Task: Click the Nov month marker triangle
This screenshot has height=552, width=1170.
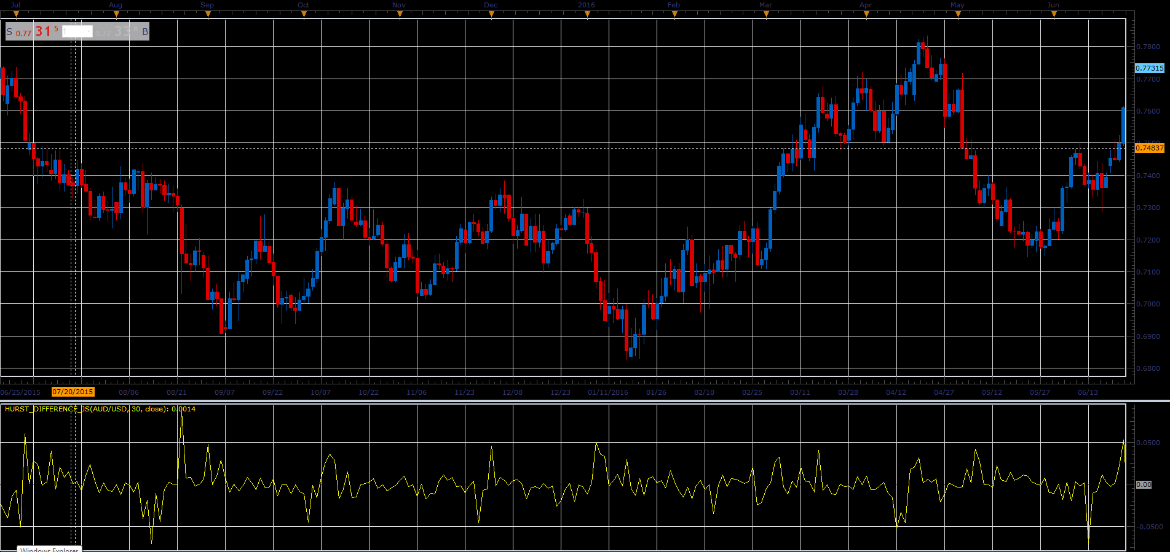Action: point(400,14)
